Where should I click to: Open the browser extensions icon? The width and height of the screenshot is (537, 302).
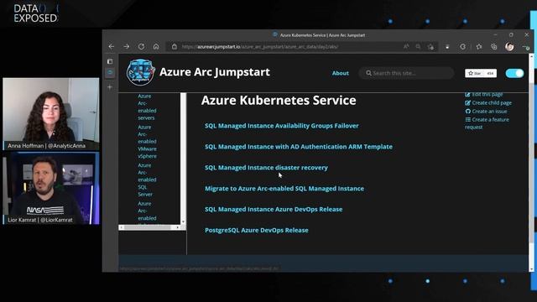(x=462, y=47)
